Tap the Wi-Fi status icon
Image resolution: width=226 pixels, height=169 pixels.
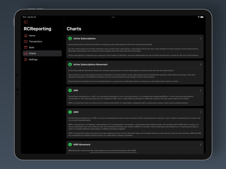click(199, 17)
